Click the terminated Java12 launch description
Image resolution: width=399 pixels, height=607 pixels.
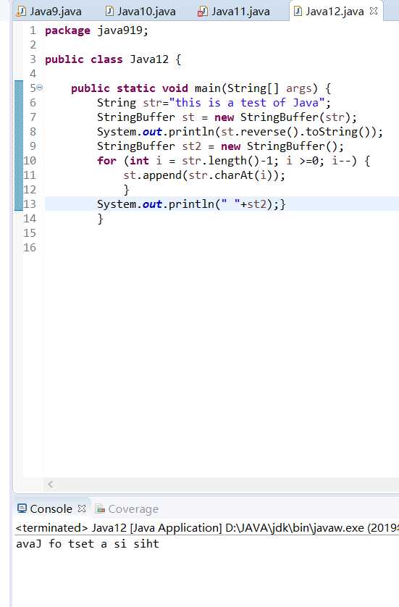[x=207, y=527]
